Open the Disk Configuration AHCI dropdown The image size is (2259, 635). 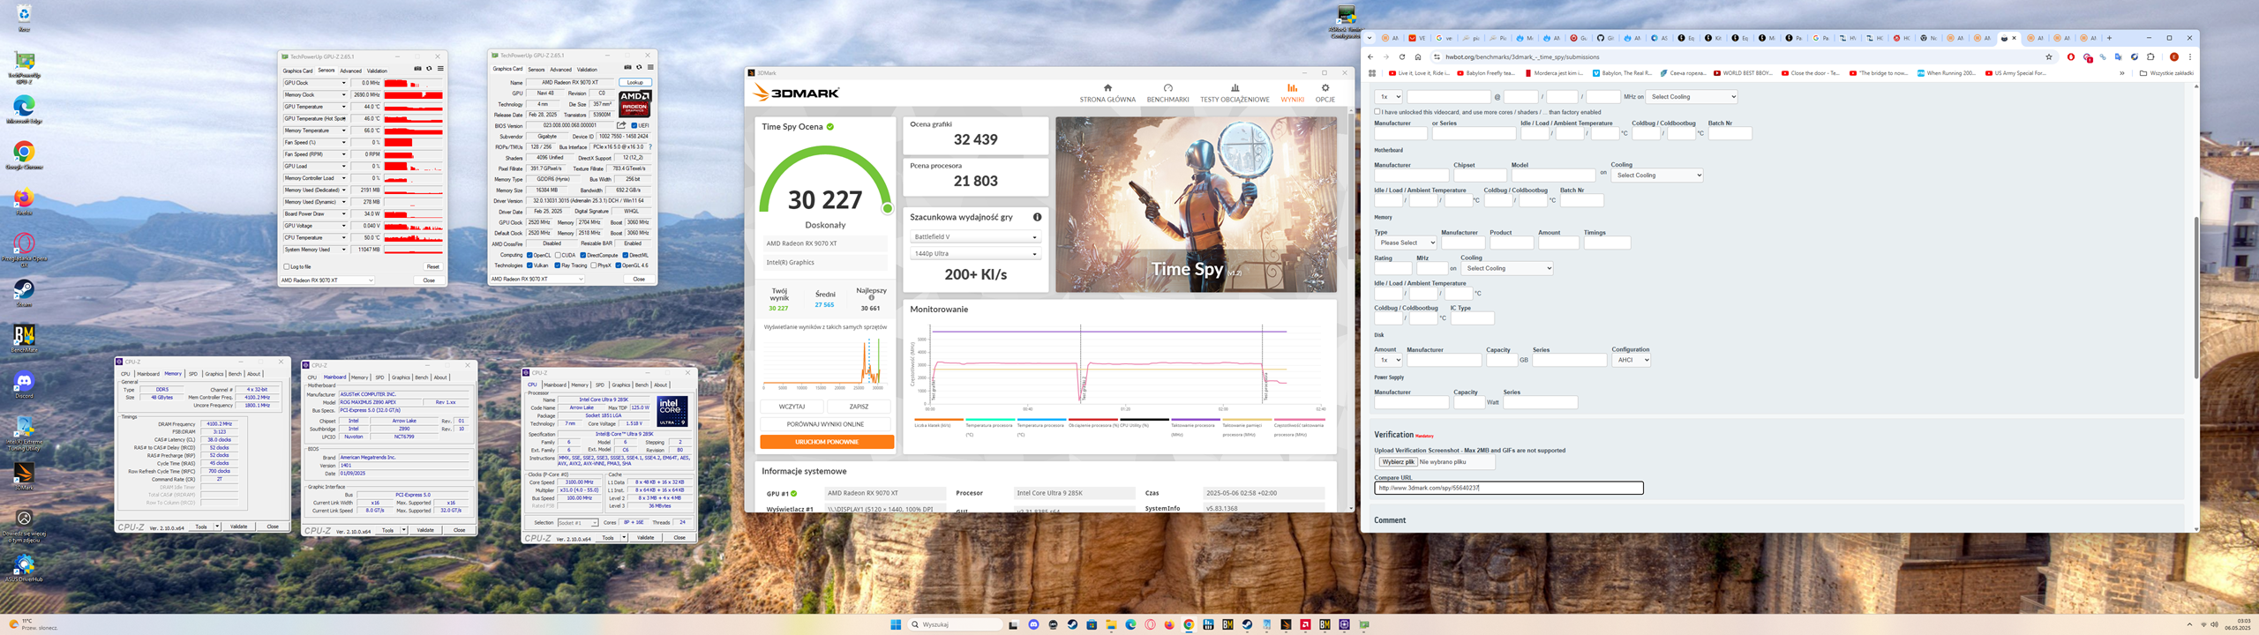point(1631,360)
